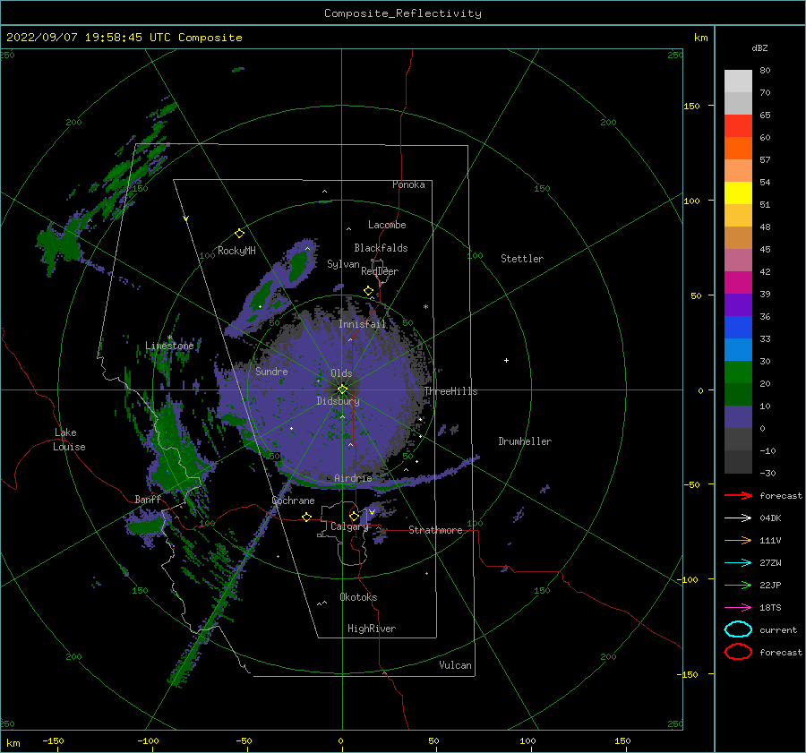Click the Didsbury town label
The height and width of the screenshot is (753, 806).
pyautogui.click(x=338, y=401)
